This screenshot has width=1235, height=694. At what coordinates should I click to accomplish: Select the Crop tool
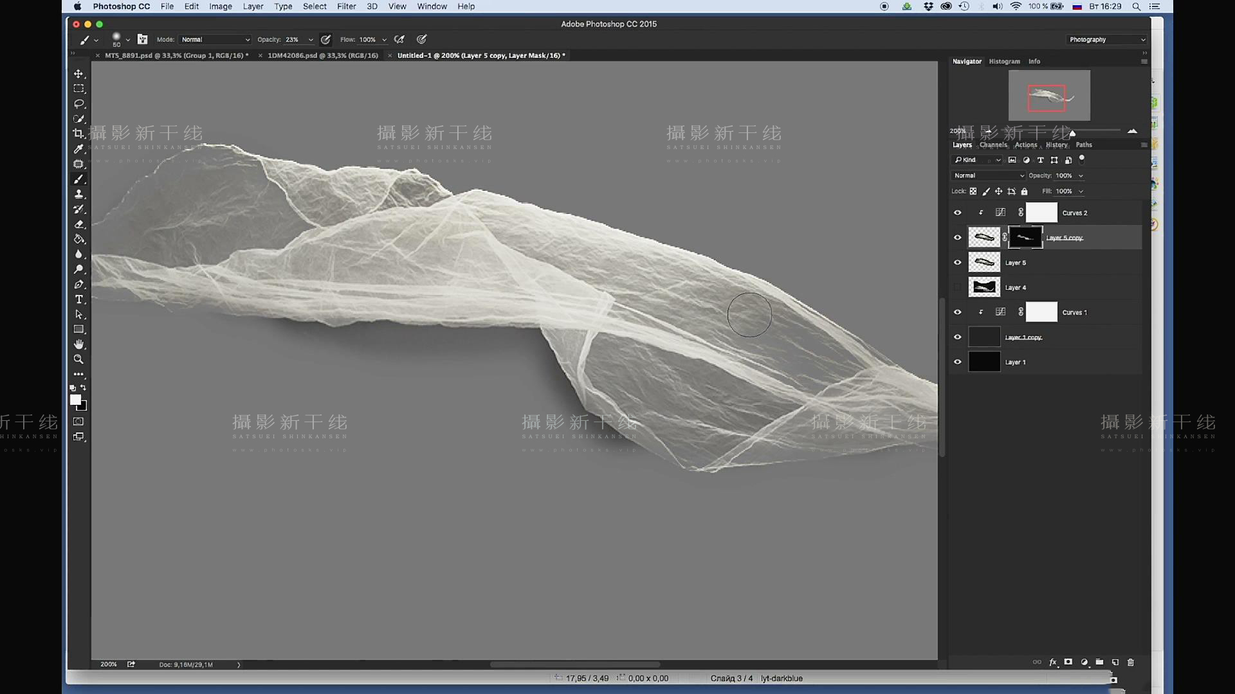tap(78, 134)
